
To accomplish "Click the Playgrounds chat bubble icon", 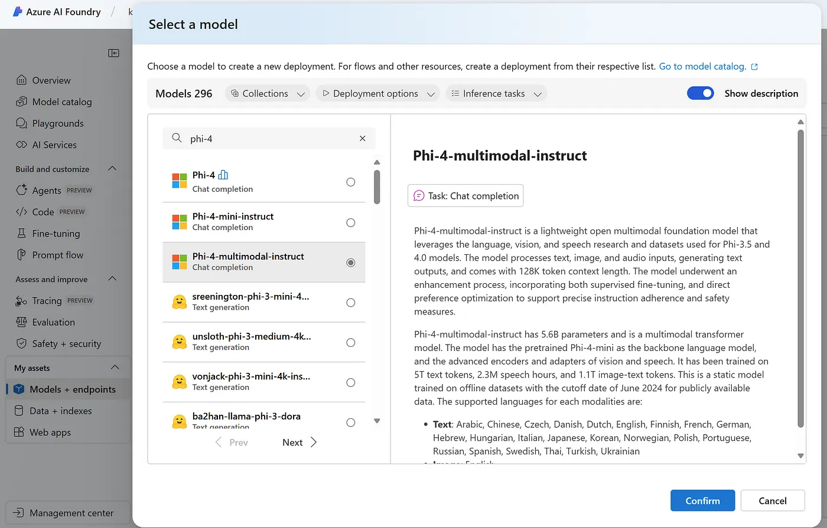I will 21,123.
